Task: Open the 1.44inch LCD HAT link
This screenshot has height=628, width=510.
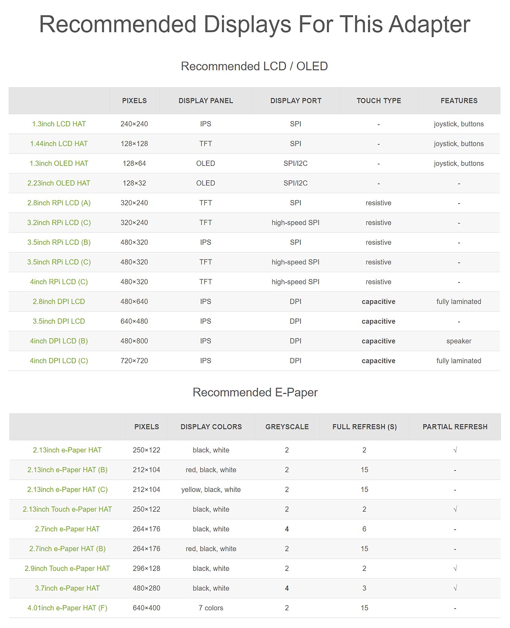Action: tap(59, 144)
